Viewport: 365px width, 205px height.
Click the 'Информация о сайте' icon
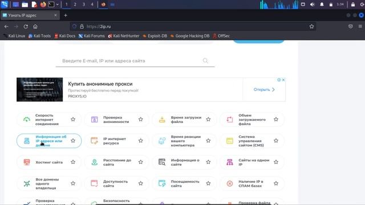click(162, 162)
